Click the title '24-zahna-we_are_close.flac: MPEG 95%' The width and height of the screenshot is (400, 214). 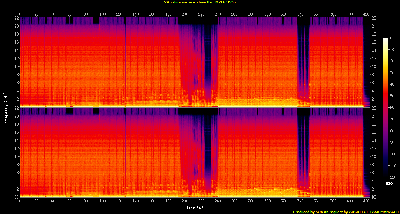coord(200,2)
